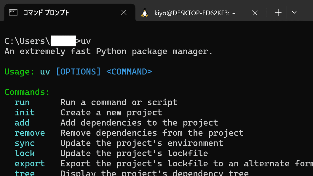The height and width of the screenshot is (176, 313).
Task: Click the "remove" command name
Action: click(30, 133)
